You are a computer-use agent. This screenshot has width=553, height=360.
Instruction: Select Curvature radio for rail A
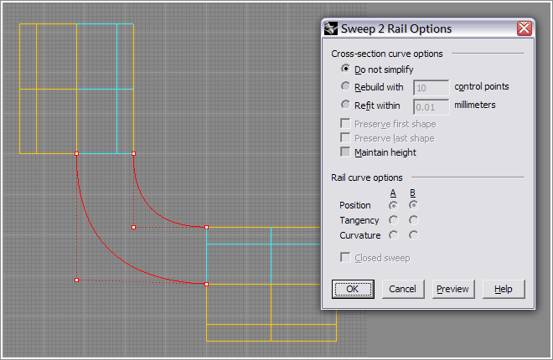393,235
